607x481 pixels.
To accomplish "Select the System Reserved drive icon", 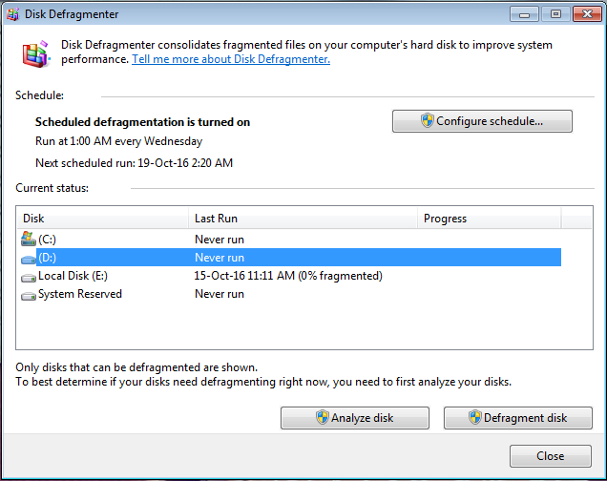I will (28, 294).
